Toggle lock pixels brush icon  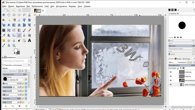point(178,68)
